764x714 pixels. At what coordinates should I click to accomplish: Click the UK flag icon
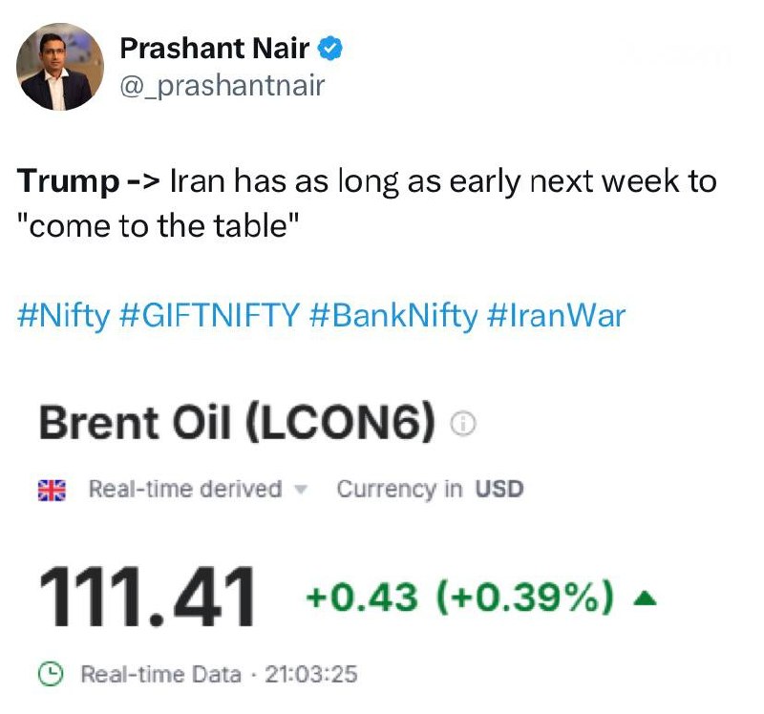52,491
